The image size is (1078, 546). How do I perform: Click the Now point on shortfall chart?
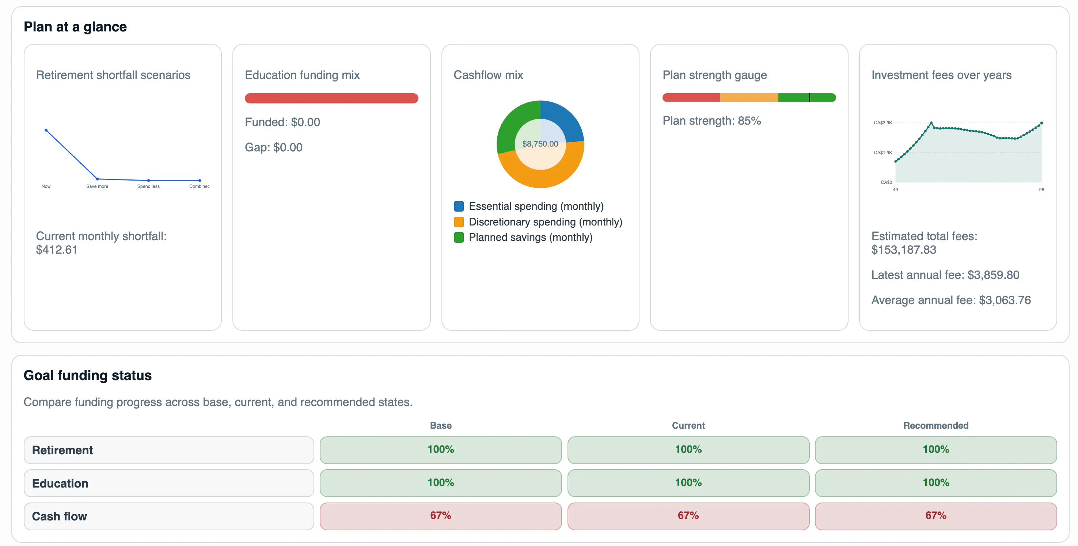[46, 130]
